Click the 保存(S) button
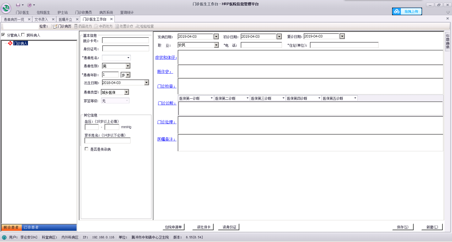Viewport: 452px width, 242px height. pos(403,227)
